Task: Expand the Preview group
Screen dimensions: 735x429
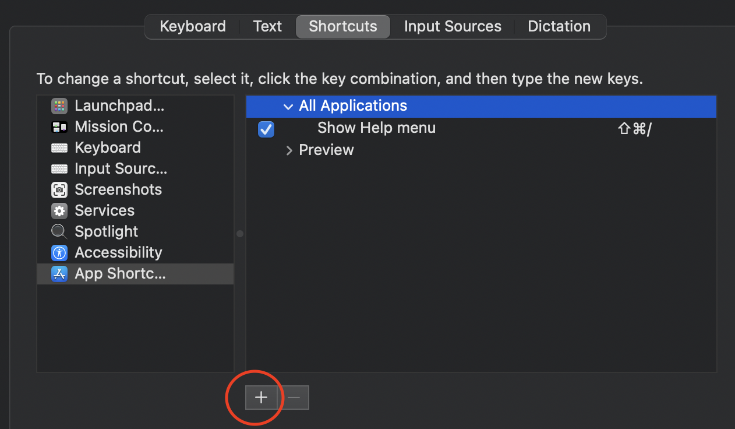Action: tap(289, 150)
